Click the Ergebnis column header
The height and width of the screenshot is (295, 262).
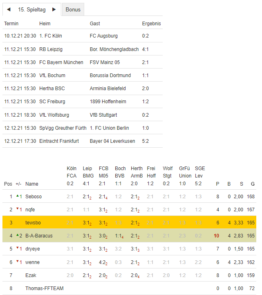(x=151, y=24)
